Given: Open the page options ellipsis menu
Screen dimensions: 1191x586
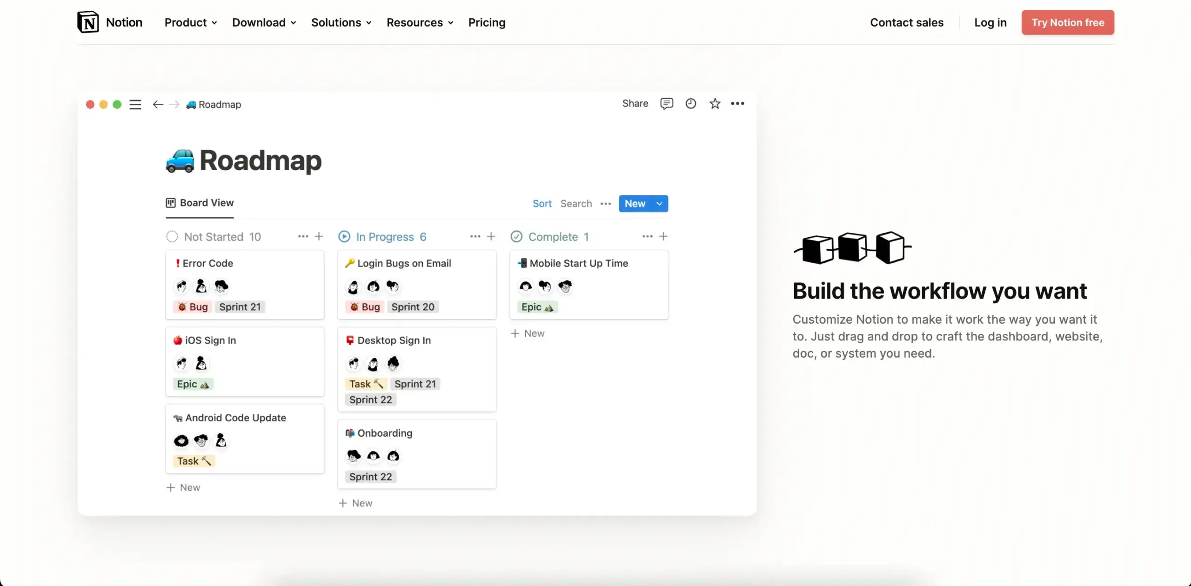Looking at the screenshot, I should (738, 104).
